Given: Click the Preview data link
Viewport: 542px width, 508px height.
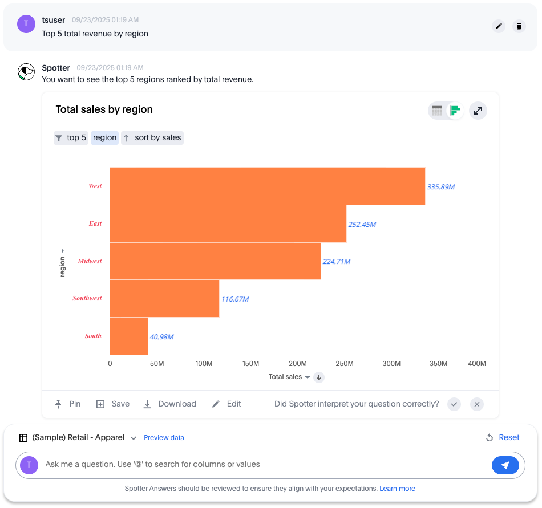Looking at the screenshot, I should click(x=164, y=438).
